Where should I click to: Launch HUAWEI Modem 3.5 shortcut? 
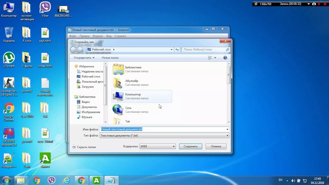(x=9, y=137)
